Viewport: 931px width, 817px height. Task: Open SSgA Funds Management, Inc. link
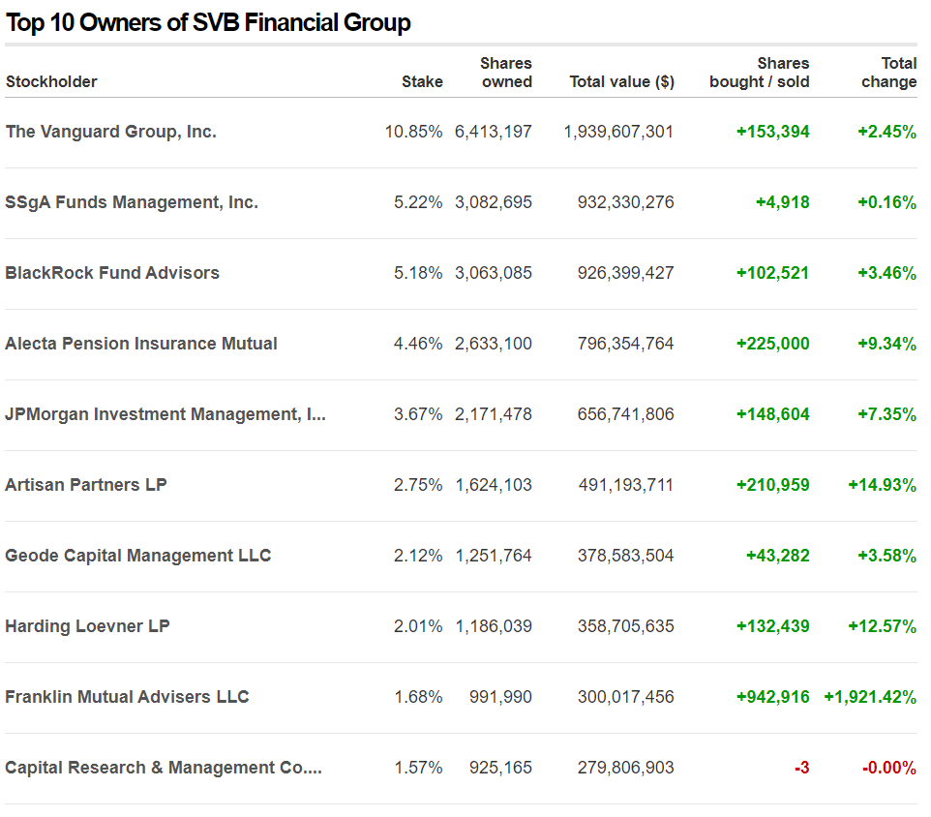(x=132, y=202)
